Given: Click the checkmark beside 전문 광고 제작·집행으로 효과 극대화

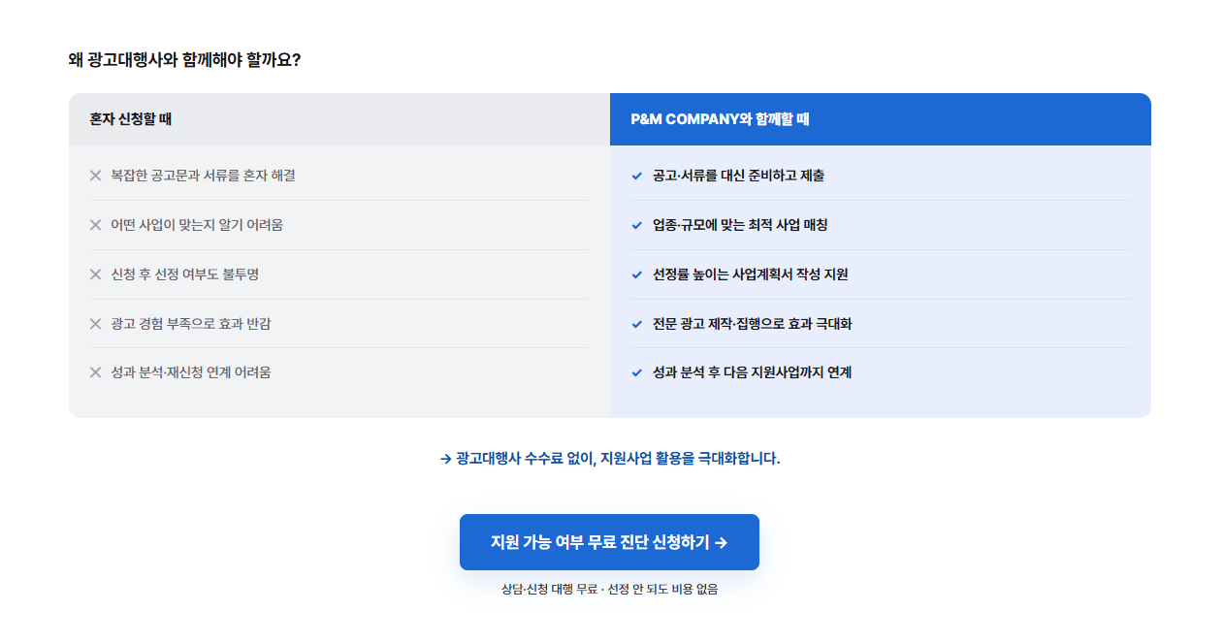Looking at the screenshot, I should click(637, 324).
